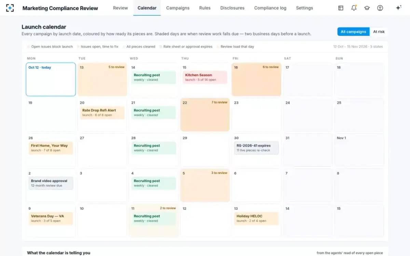Open the Recruiting post on Nov 4
Image resolution: width=410 pixels, height=256 pixels.
(154, 183)
